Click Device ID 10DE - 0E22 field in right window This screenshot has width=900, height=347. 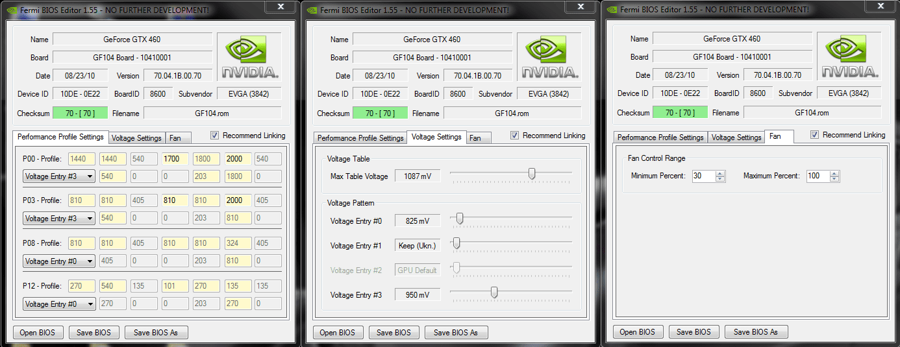680,93
